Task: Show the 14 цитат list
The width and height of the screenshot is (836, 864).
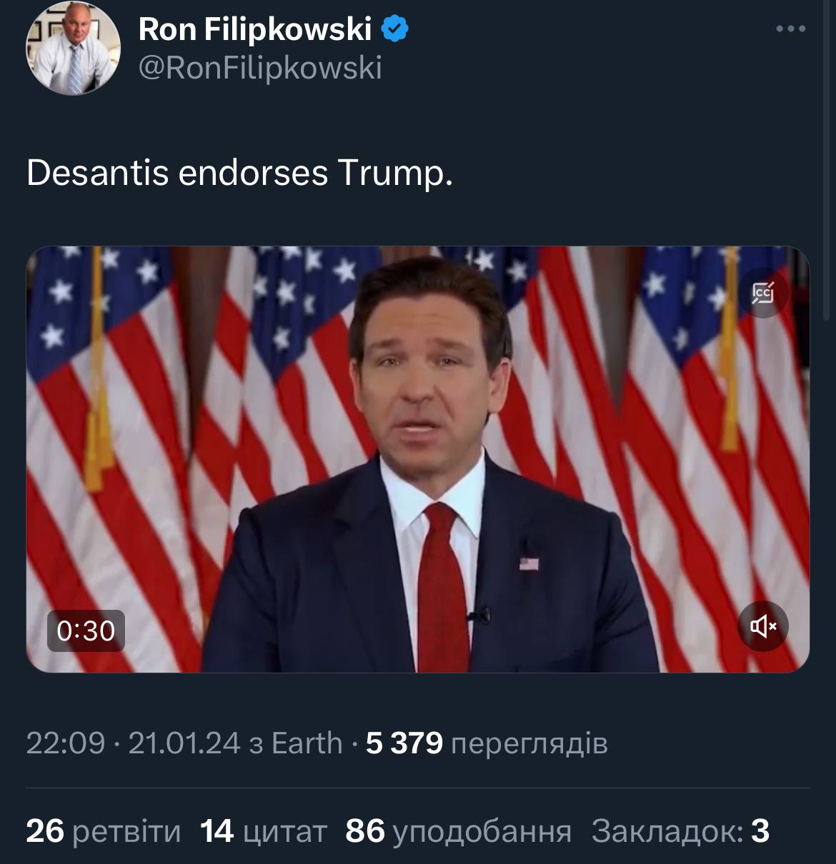Action: coord(263,831)
